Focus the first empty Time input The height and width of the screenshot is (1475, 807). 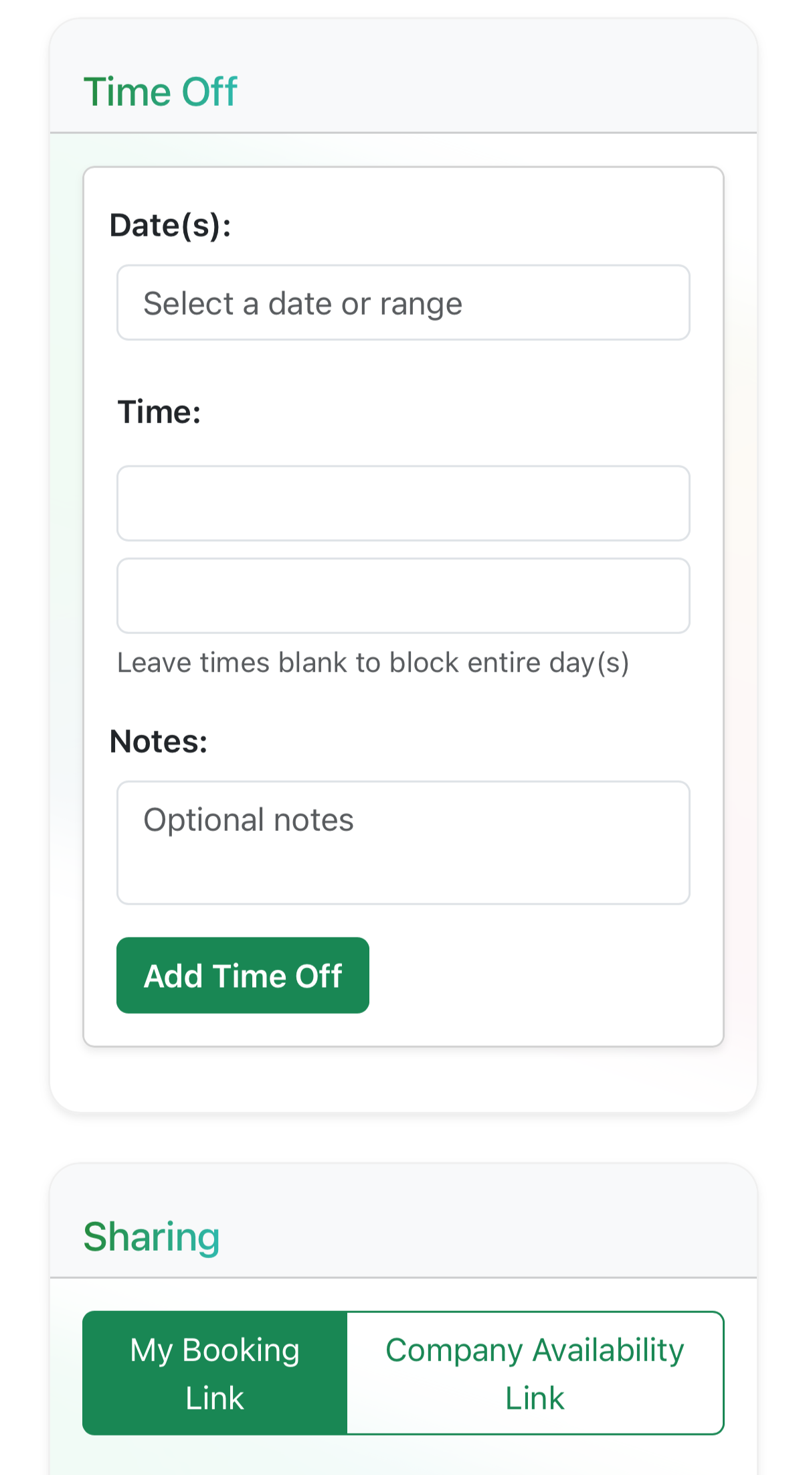[403, 503]
